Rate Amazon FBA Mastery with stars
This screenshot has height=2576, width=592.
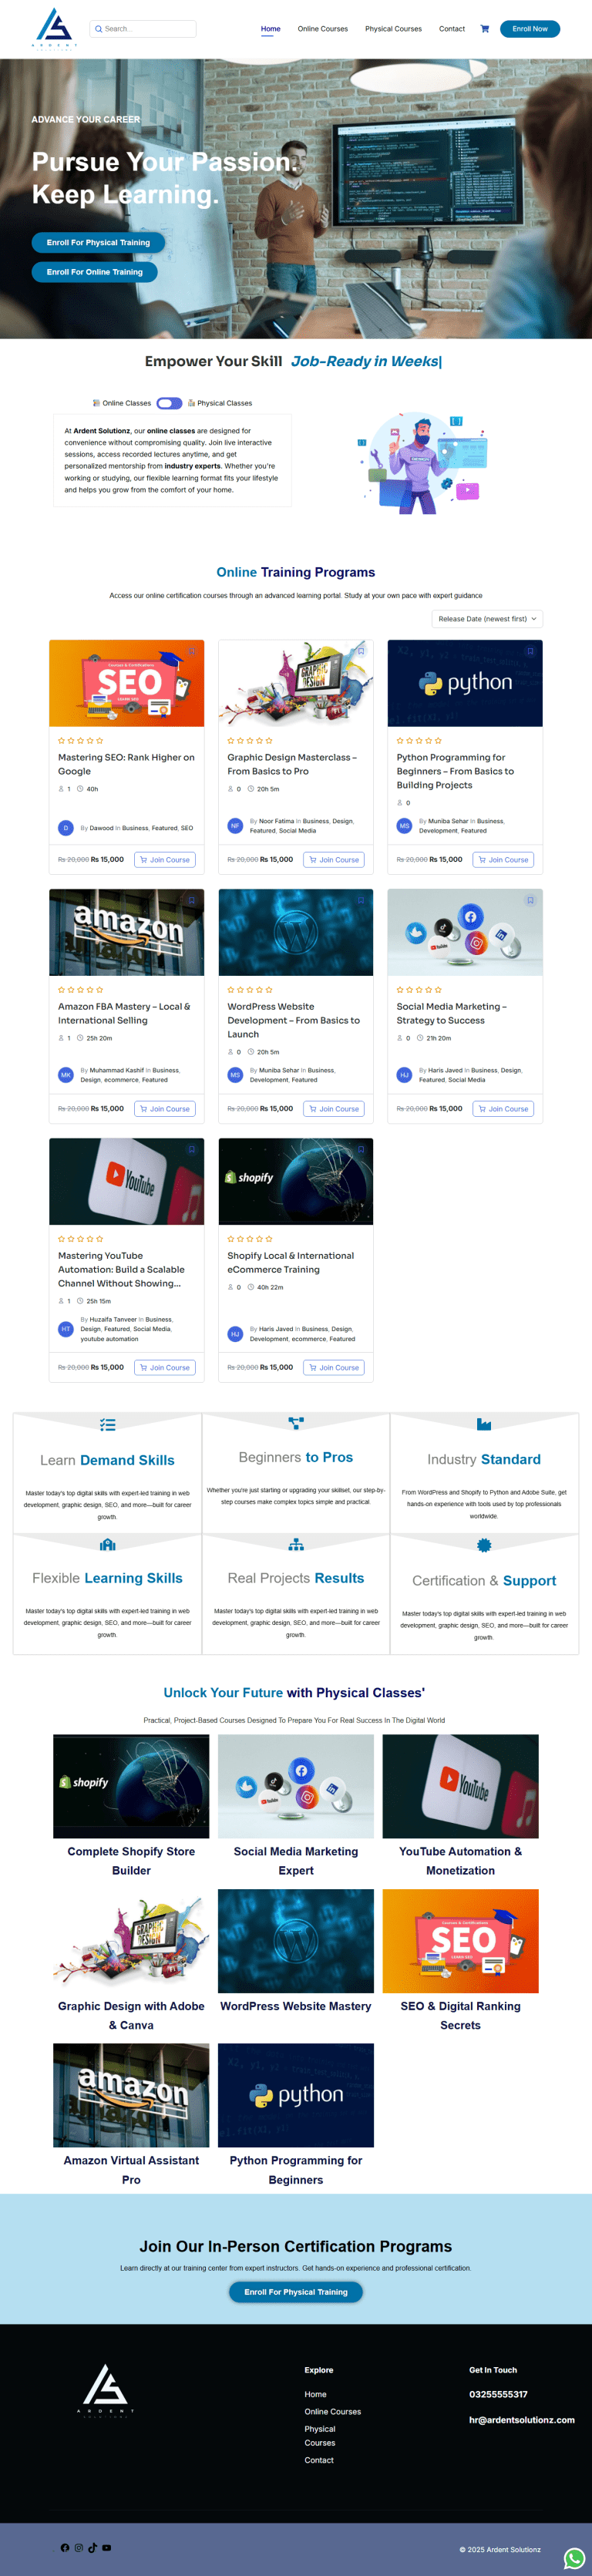coord(81,989)
